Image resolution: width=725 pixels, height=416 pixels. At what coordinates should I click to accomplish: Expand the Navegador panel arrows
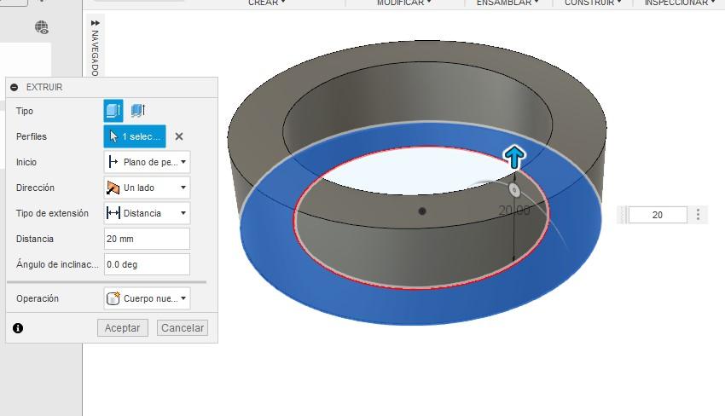[x=96, y=23]
